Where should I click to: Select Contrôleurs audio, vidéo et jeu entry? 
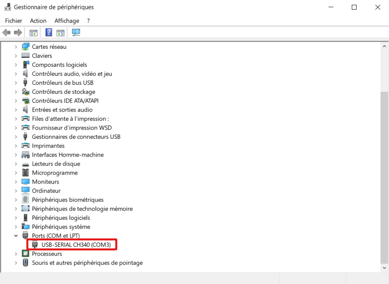72,74
